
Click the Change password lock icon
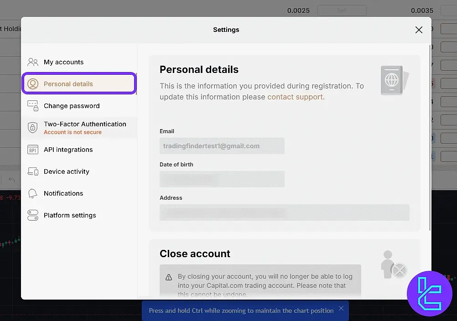tap(33, 106)
